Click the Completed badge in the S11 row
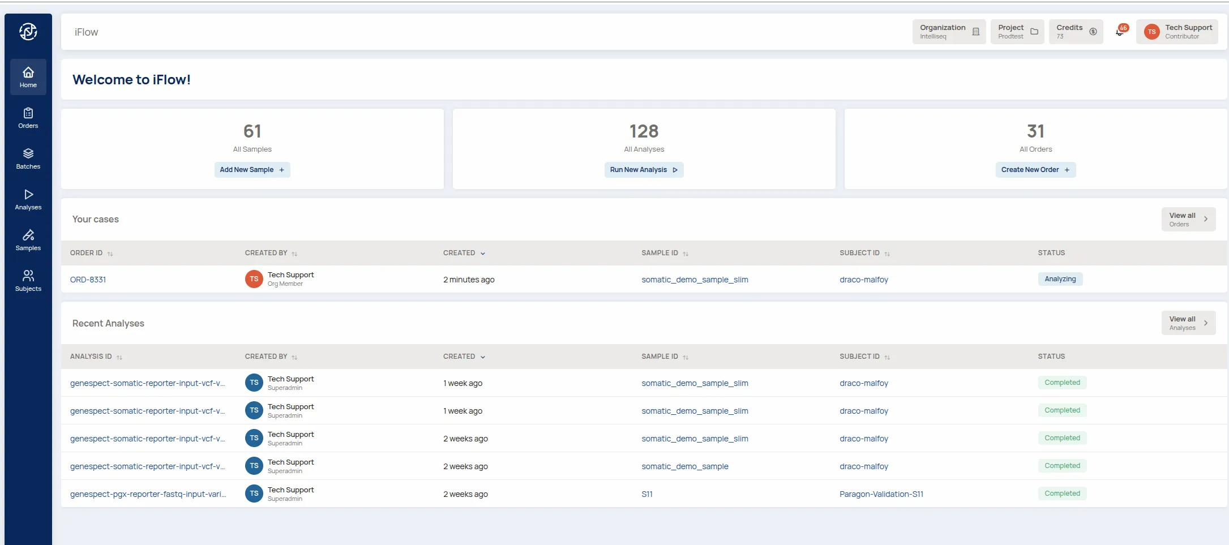Viewport: 1229px width, 545px height. pyautogui.click(x=1062, y=493)
